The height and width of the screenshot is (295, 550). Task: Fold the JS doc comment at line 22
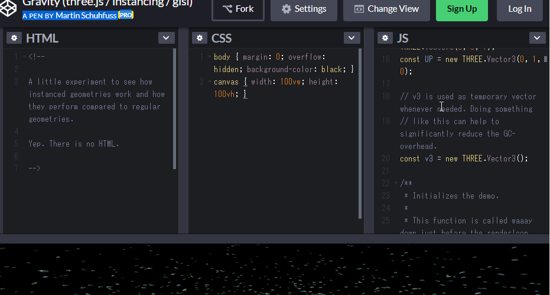396,183
